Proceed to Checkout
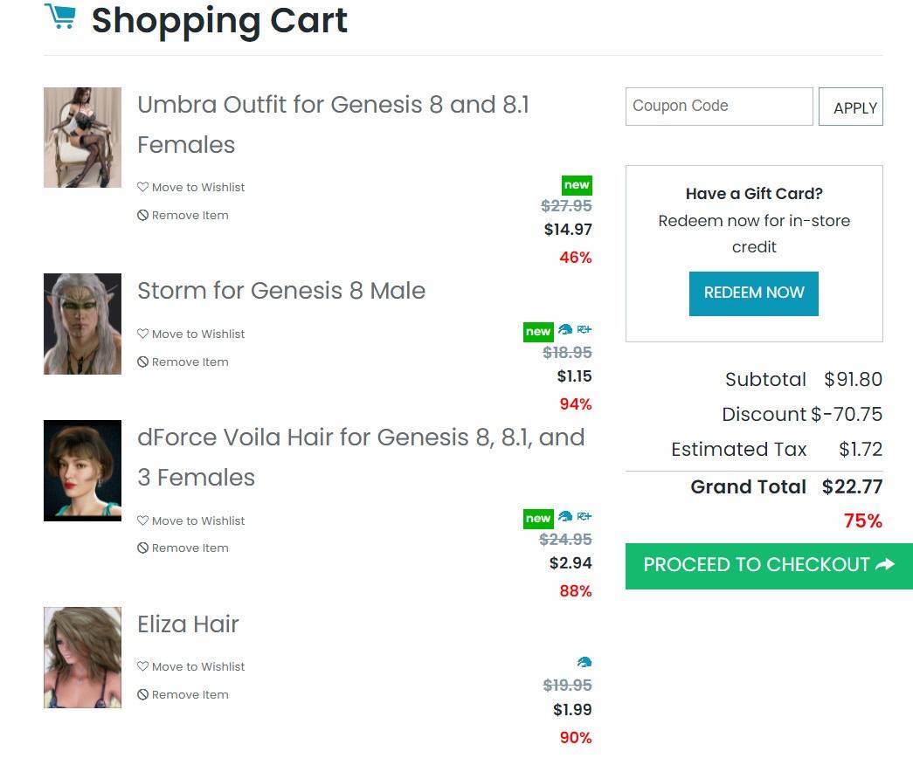The width and height of the screenshot is (913, 765). [x=769, y=565]
